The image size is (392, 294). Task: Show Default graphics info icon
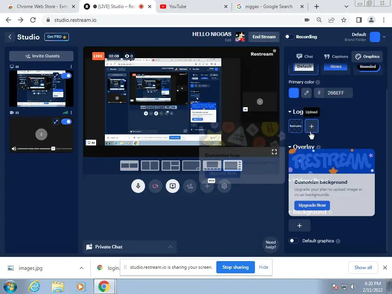[338, 241]
